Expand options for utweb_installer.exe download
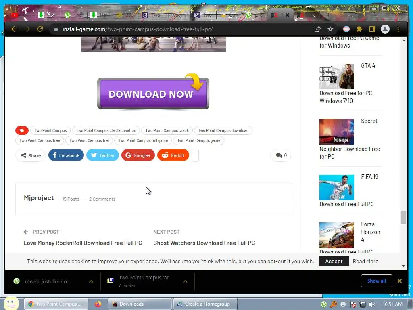This screenshot has width=413, height=310. pos(91,281)
